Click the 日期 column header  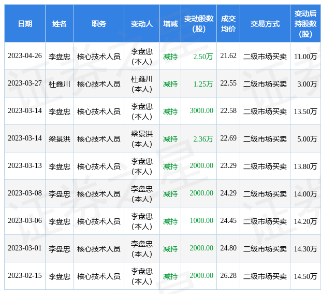click(25, 24)
